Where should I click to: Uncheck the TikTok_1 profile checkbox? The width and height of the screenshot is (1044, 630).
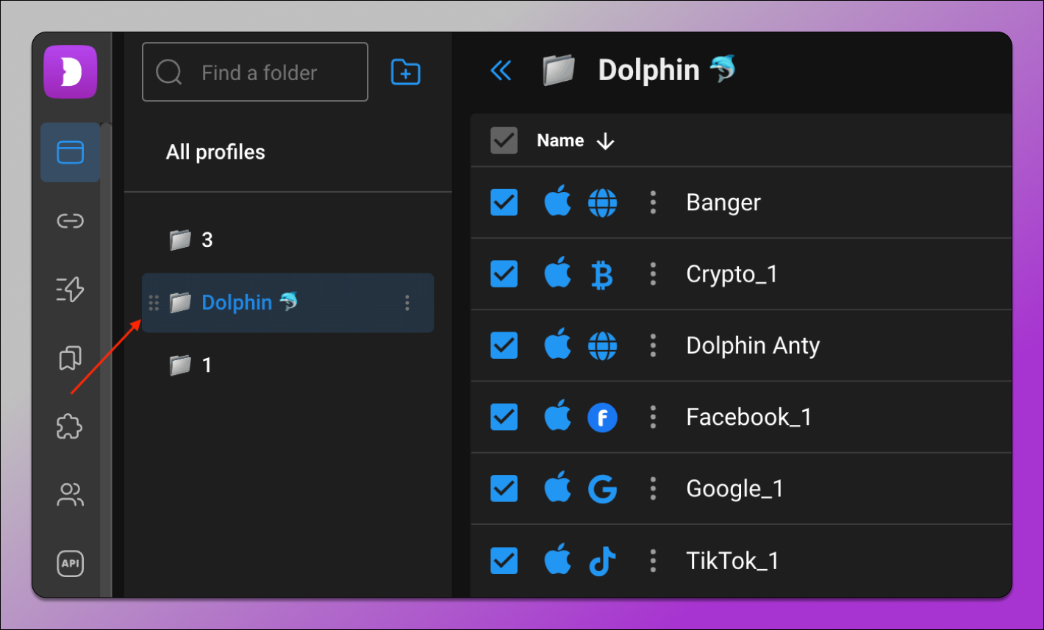click(x=504, y=561)
